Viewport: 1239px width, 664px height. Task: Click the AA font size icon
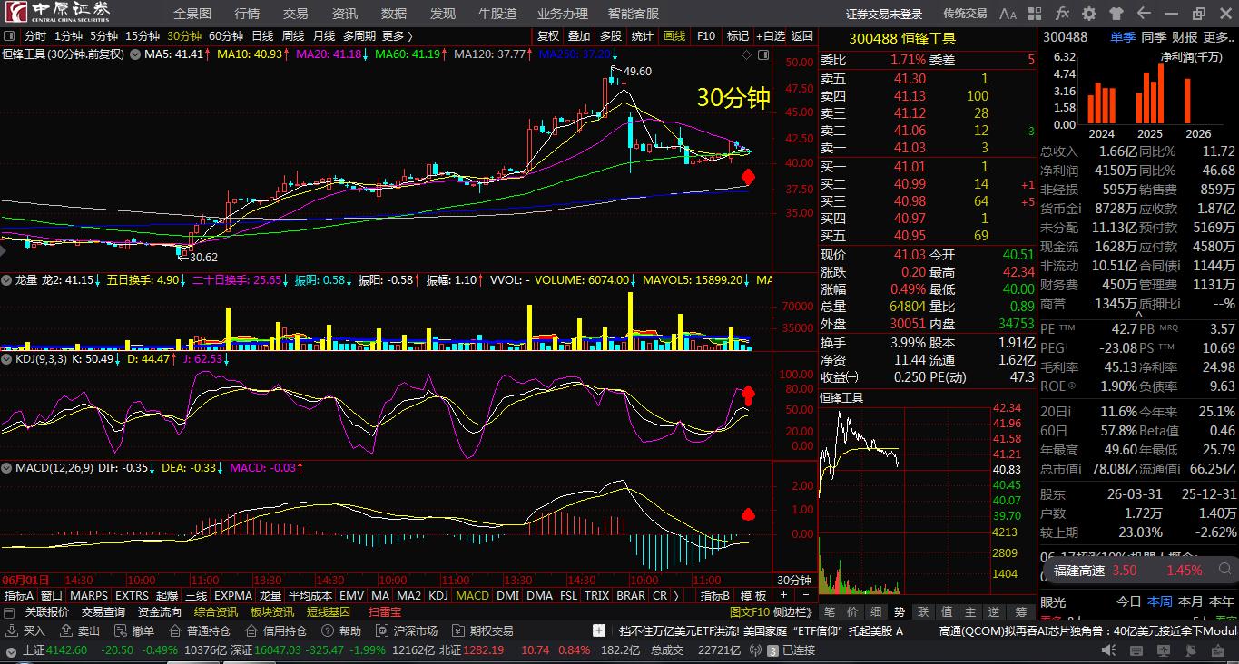(1008, 14)
